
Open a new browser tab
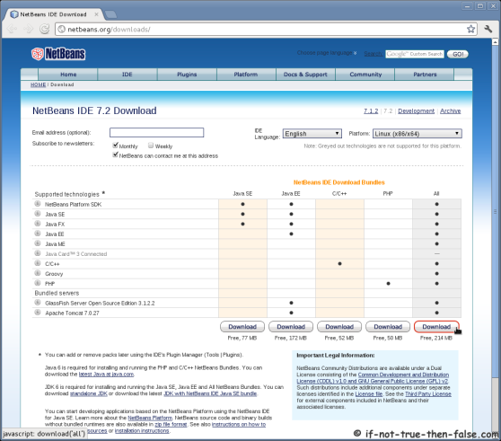pyautogui.click(x=110, y=14)
